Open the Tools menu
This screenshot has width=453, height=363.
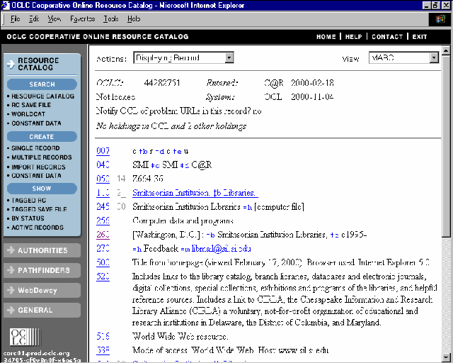[x=111, y=18]
